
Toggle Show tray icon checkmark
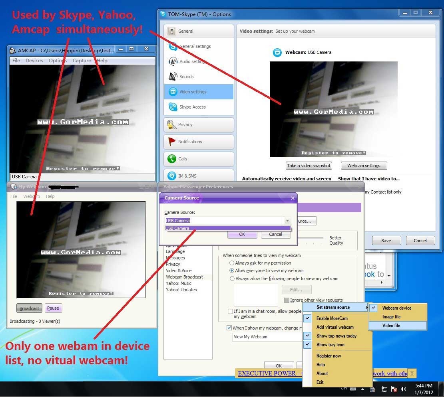tap(307, 345)
